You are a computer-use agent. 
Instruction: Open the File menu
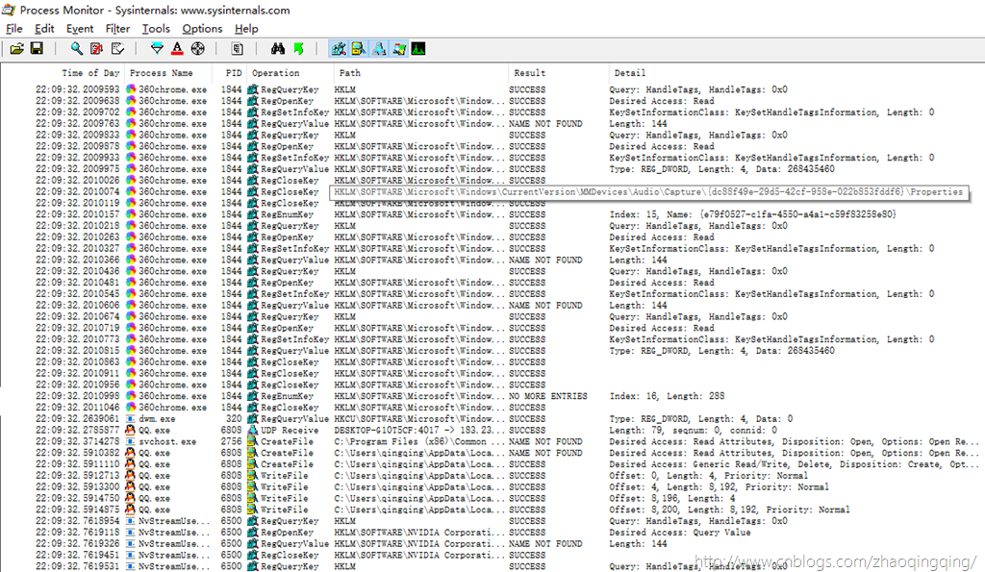(13, 28)
